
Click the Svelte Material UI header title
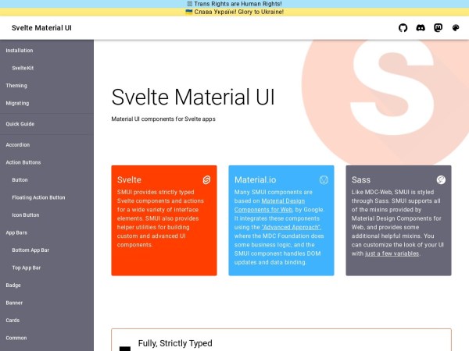[x=41, y=28]
